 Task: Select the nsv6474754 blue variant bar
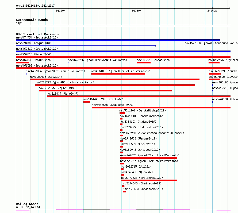coord(118,40)
